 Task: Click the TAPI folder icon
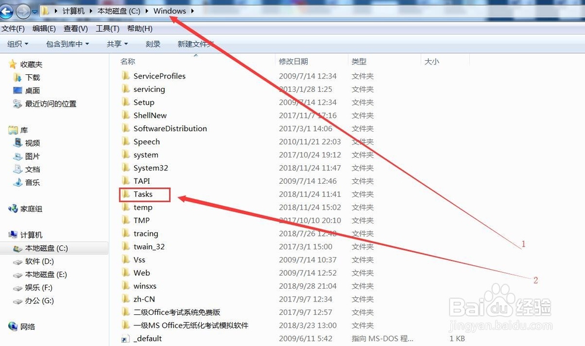[125, 181]
